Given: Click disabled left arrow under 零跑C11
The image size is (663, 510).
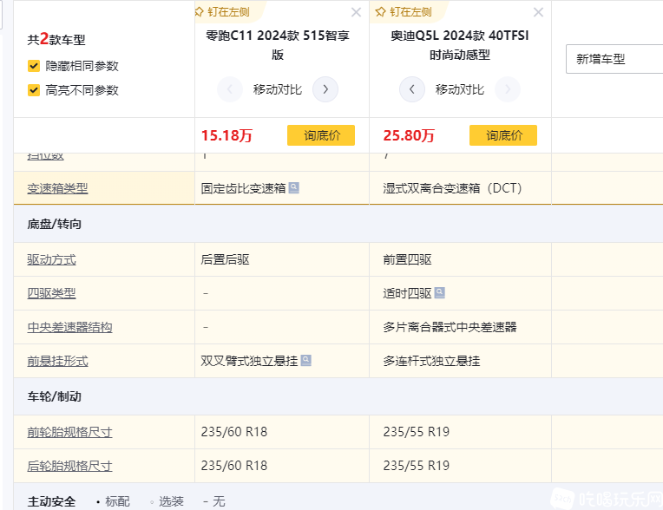Looking at the screenshot, I should tap(230, 89).
